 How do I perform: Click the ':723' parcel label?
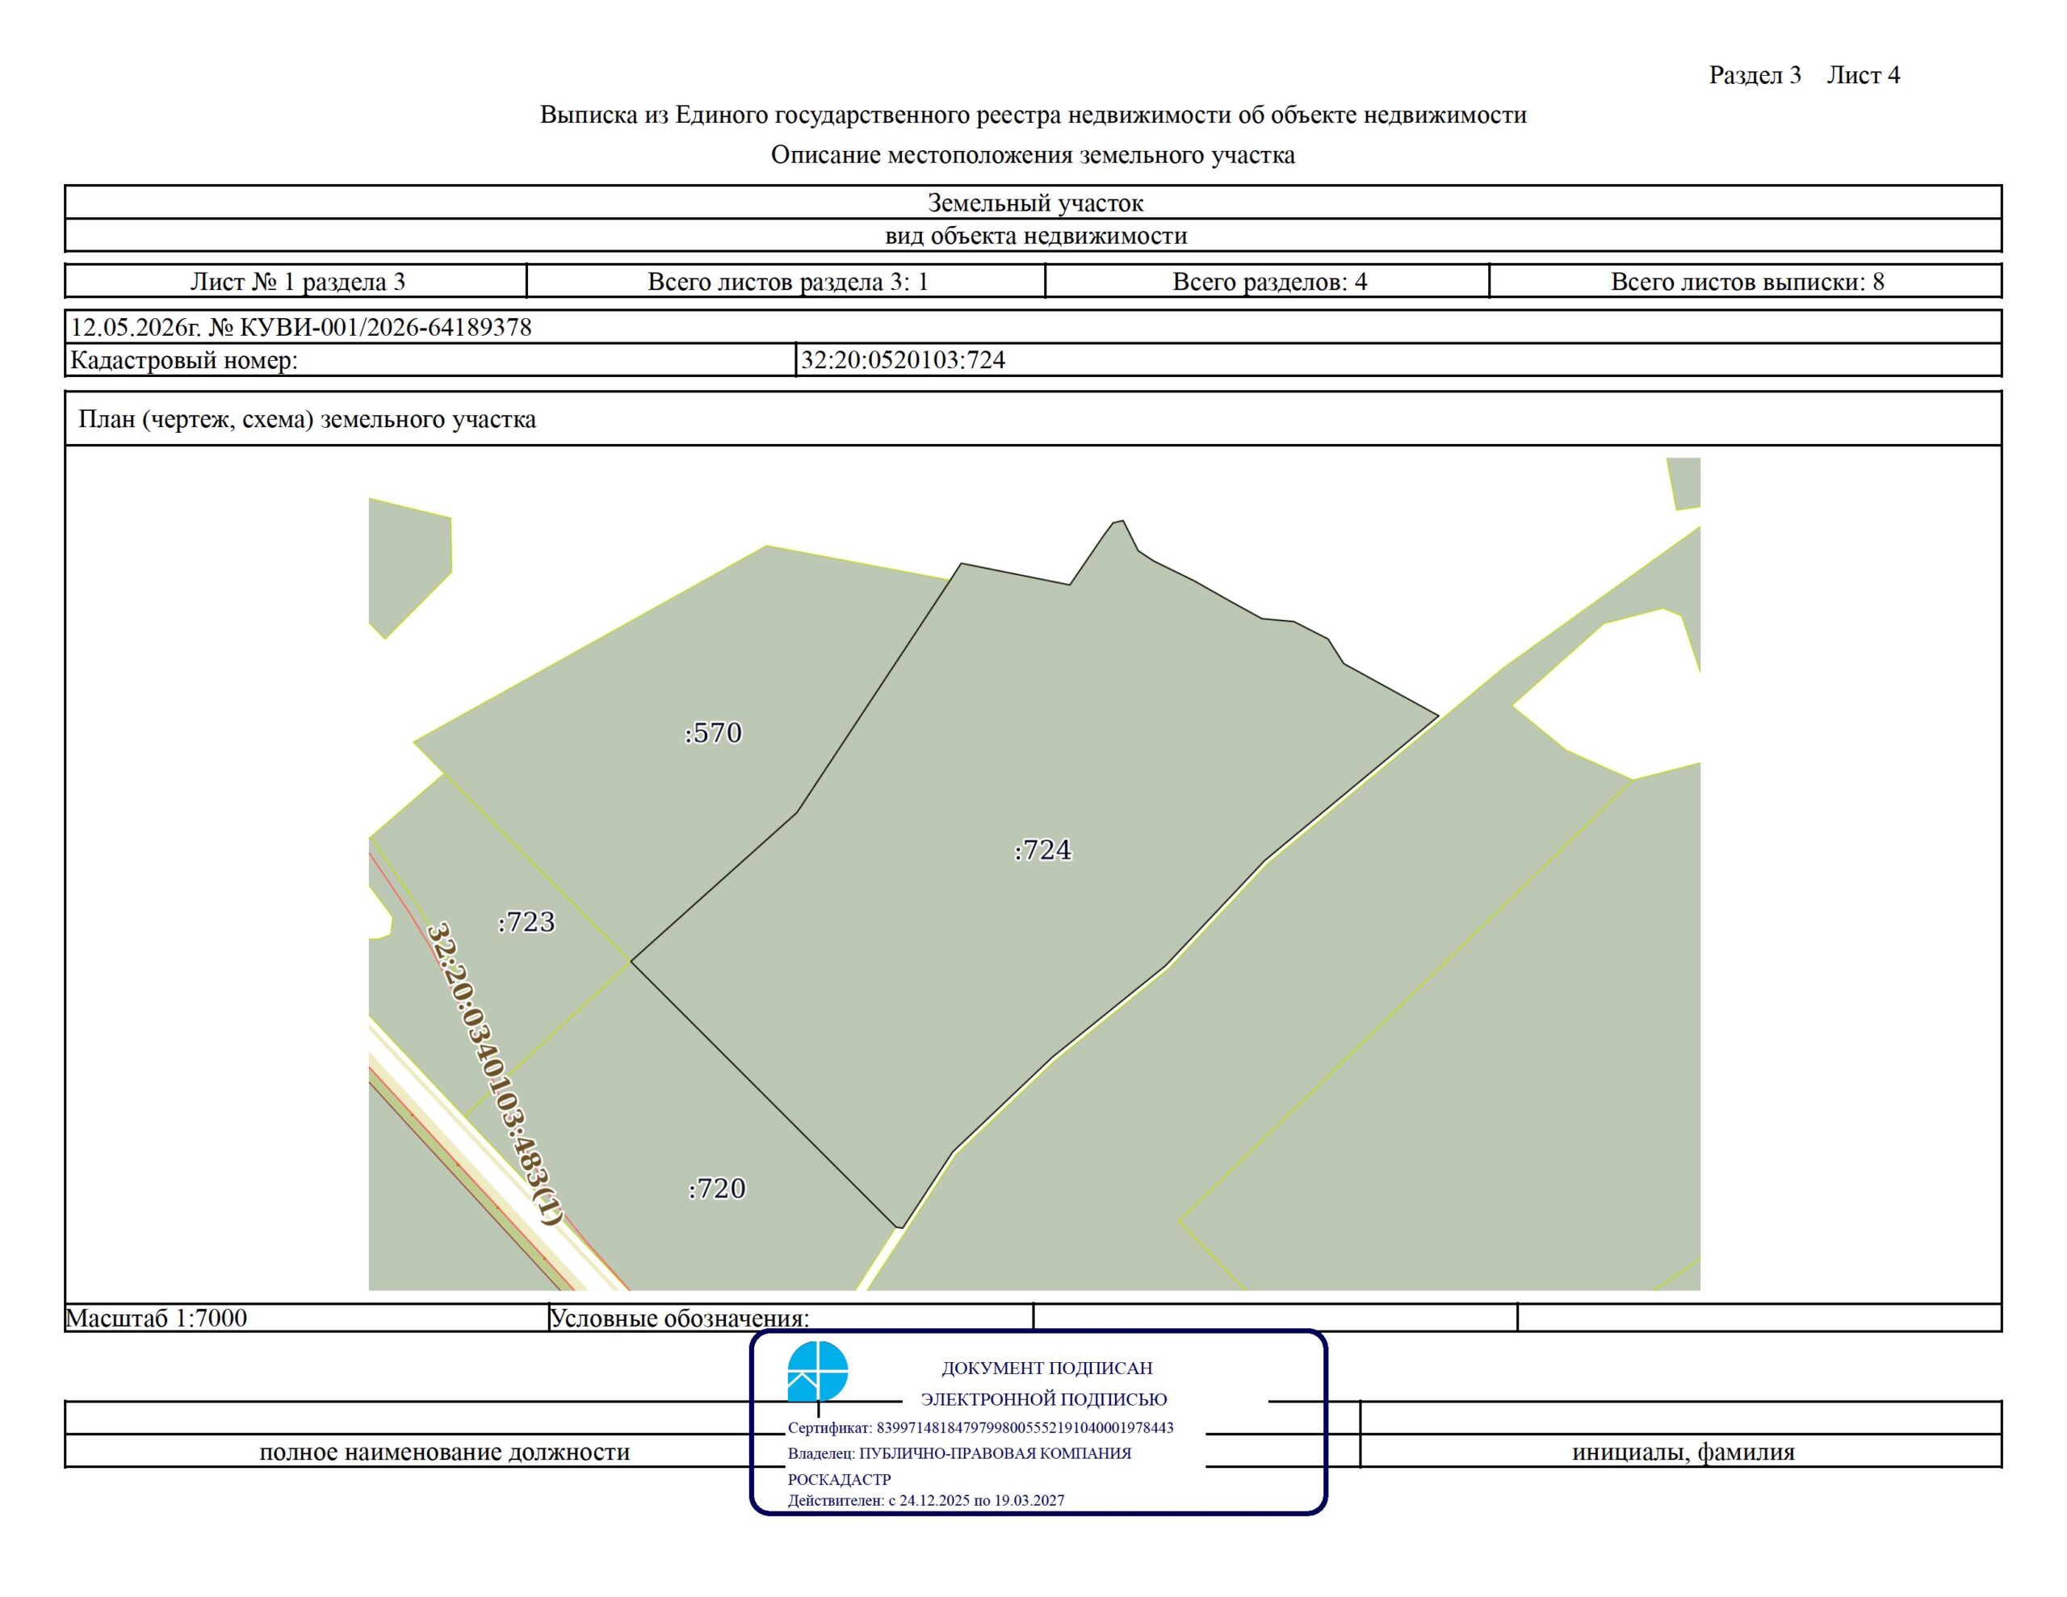(x=526, y=922)
